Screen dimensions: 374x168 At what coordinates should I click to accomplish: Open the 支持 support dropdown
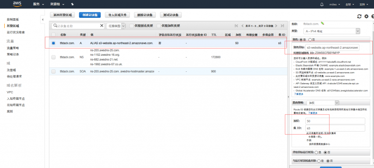pyautogui.click(x=364, y=4)
